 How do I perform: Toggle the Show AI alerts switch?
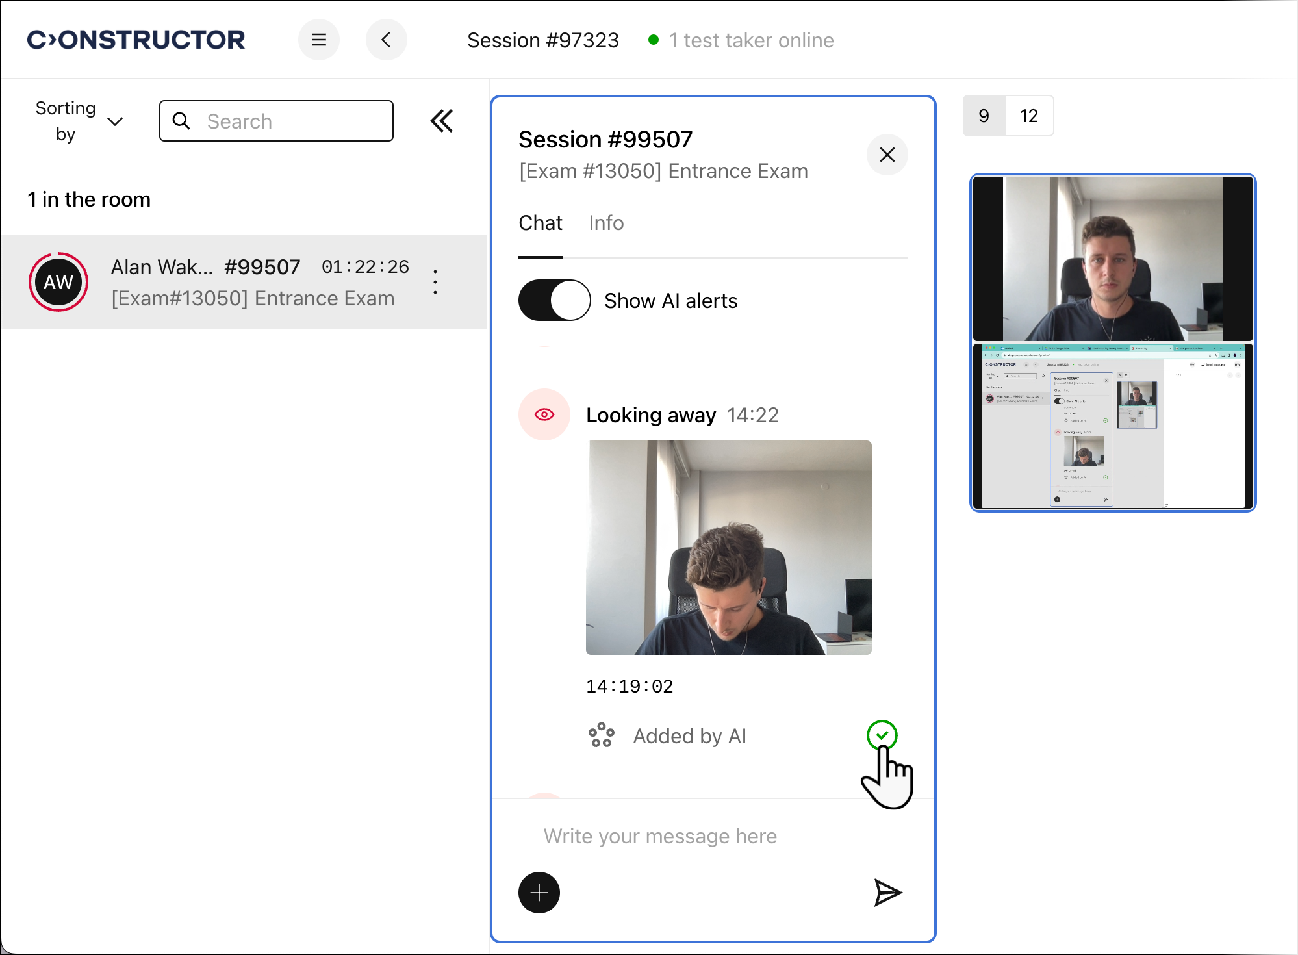(x=554, y=300)
